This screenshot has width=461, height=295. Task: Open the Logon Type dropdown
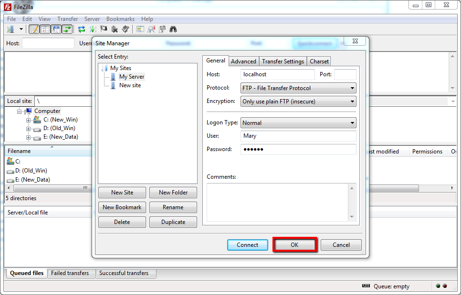299,123
